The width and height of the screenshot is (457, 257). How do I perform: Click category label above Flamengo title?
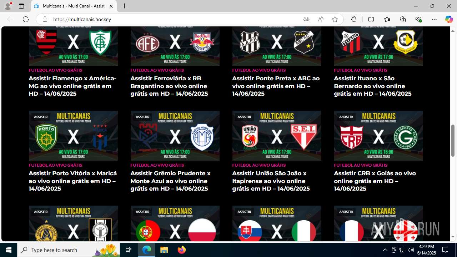pos(55,70)
